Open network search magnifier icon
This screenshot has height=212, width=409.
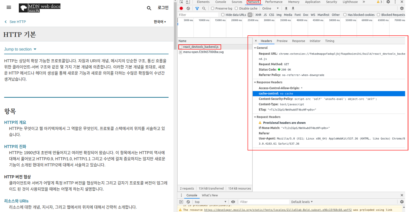(x=204, y=8)
